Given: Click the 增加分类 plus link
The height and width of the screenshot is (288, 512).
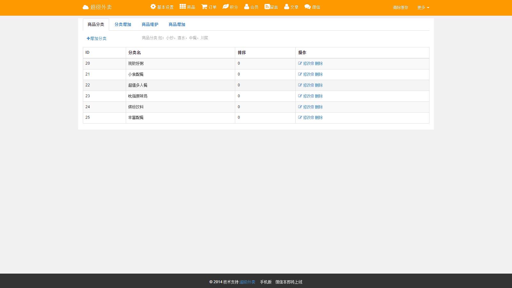Looking at the screenshot, I should click(x=97, y=38).
